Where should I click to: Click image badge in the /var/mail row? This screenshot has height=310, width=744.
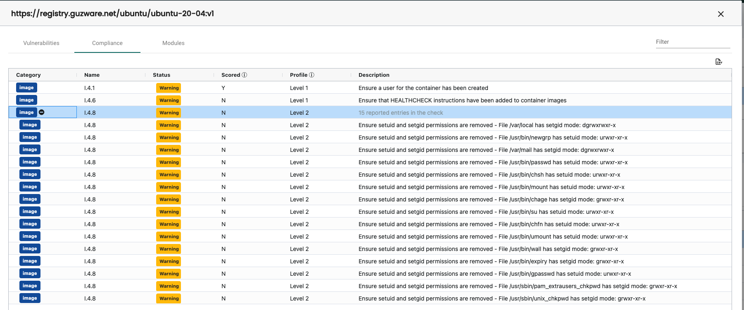click(30, 149)
